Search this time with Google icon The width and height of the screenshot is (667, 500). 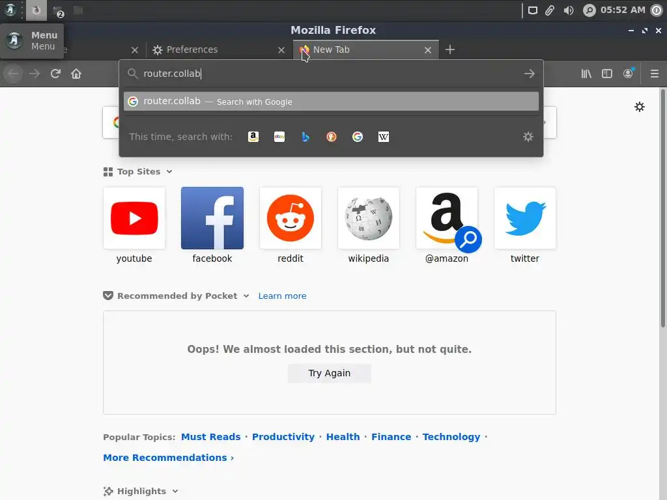click(x=358, y=137)
